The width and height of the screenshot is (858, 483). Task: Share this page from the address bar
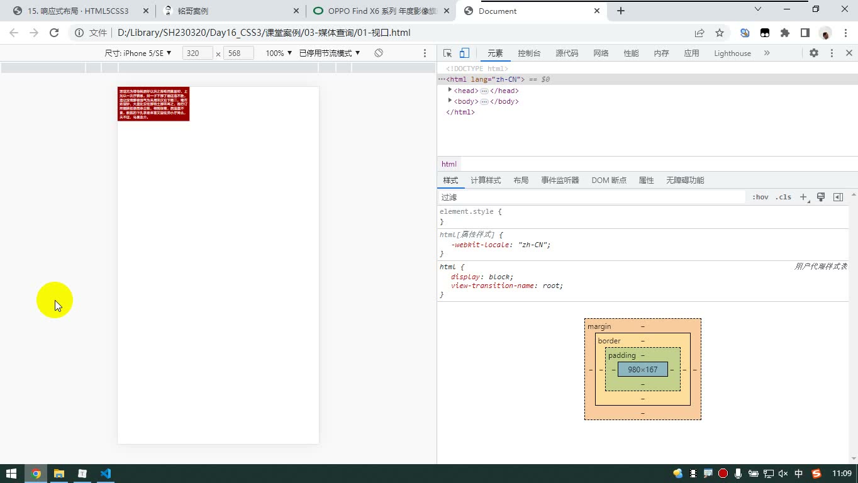[x=699, y=33]
